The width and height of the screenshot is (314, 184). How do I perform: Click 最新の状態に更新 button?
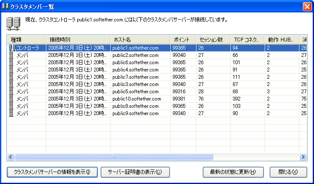point(233,172)
